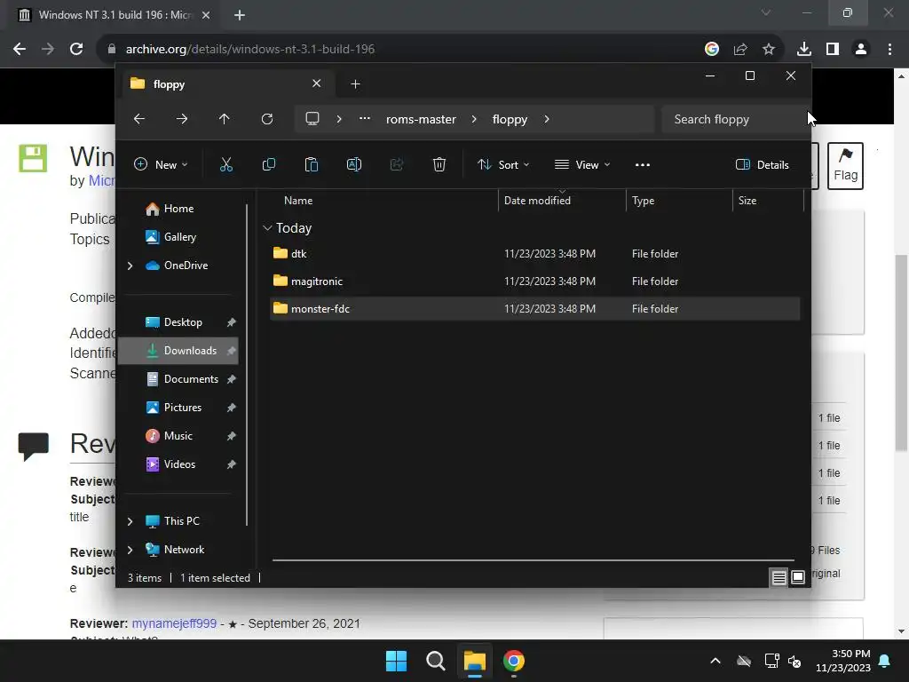Screen dimensions: 909x682
Task: Click the Share icon in Explorer toolbar
Action: pyautogui.click(x=397, y=164)
